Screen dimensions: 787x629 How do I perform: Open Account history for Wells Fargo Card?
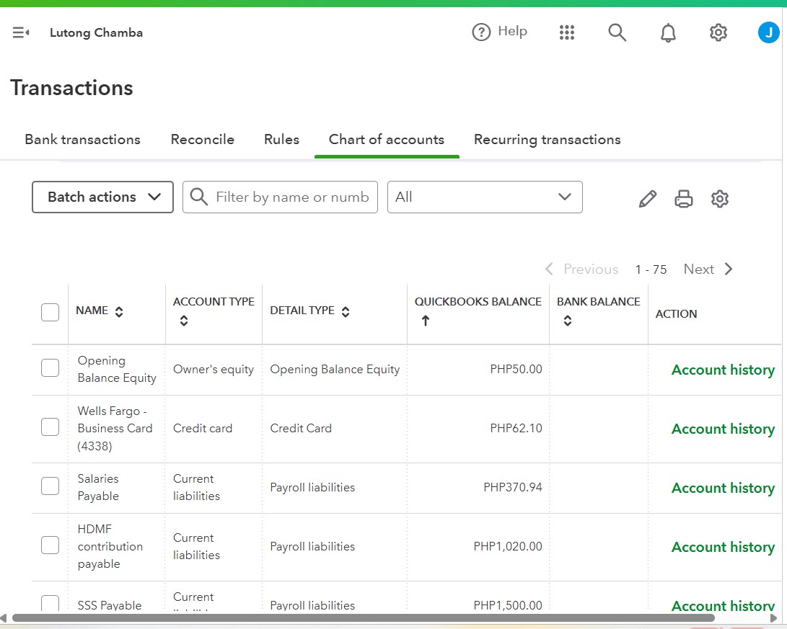pos(724,429)
